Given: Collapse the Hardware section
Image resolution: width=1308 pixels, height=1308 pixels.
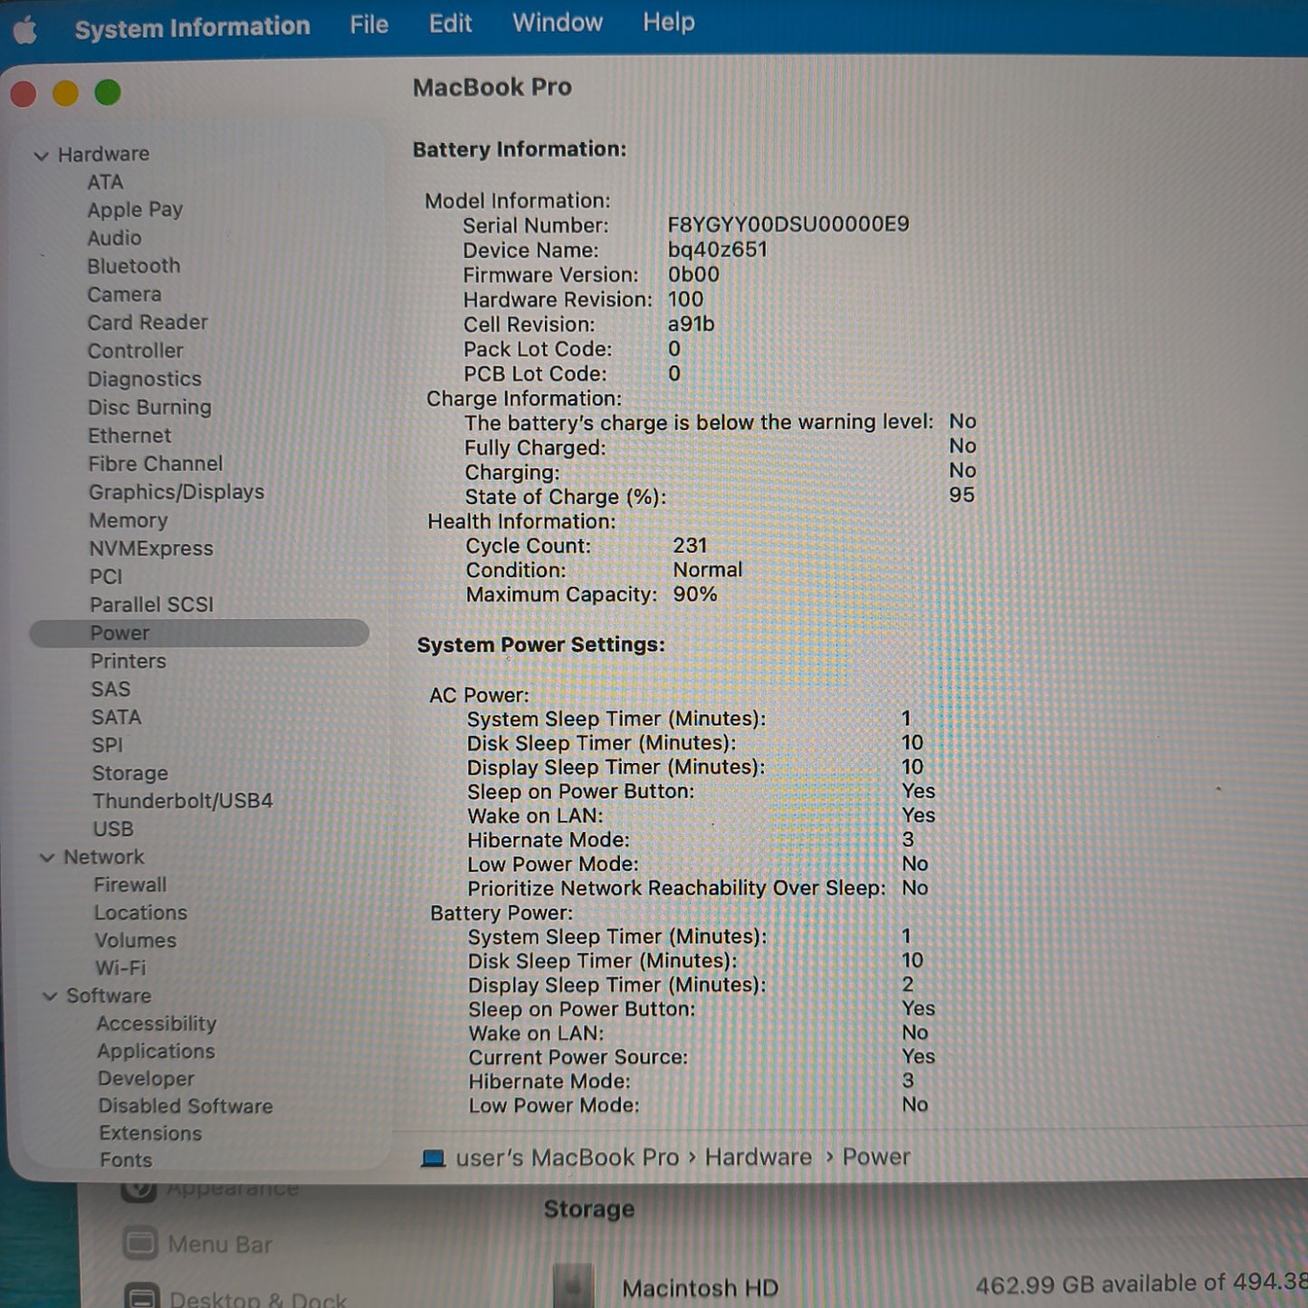Looking at the screenshot, I should 41,156.
